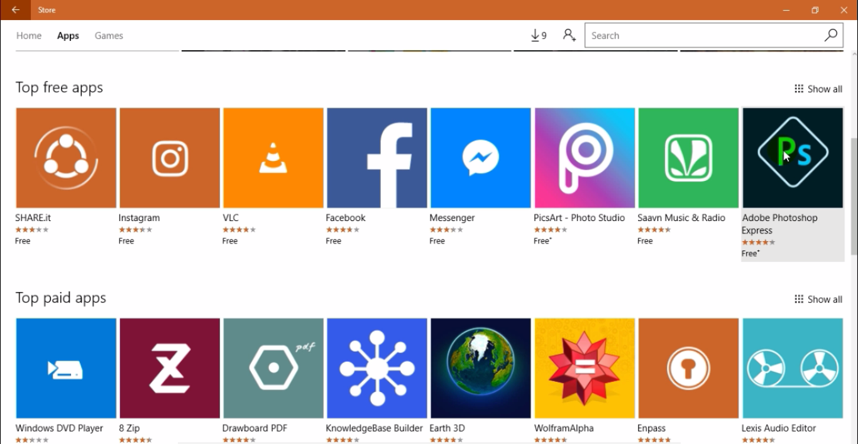Screen dimensions: 858x444
Task: Open the Instagram app tile
Action: (169, 158)
